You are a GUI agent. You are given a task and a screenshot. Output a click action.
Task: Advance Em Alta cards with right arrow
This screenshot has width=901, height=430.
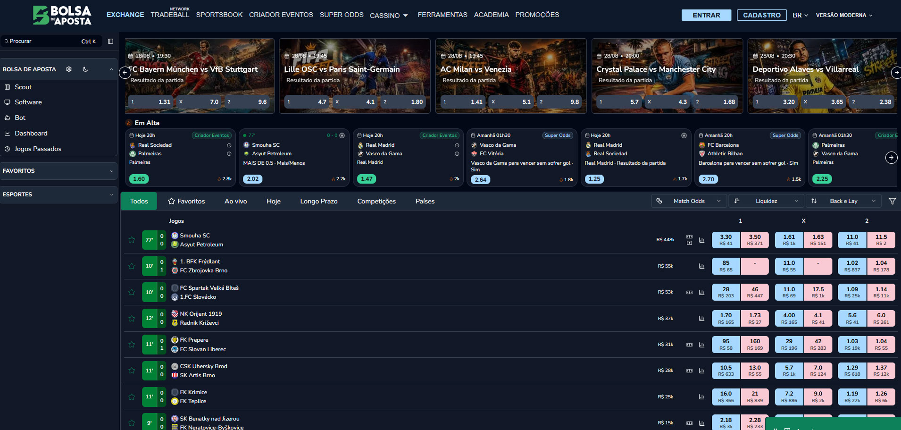pos(891,158)
